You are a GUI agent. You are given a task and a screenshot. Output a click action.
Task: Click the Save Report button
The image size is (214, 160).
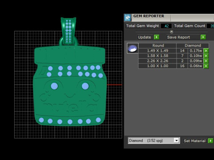pyautogui.click(x=183, y=37)
